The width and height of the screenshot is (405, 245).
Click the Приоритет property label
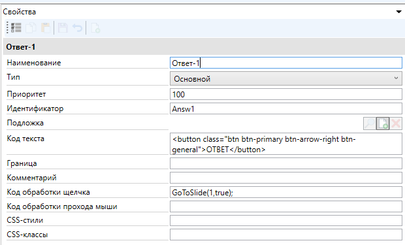(x=26, y=94)
